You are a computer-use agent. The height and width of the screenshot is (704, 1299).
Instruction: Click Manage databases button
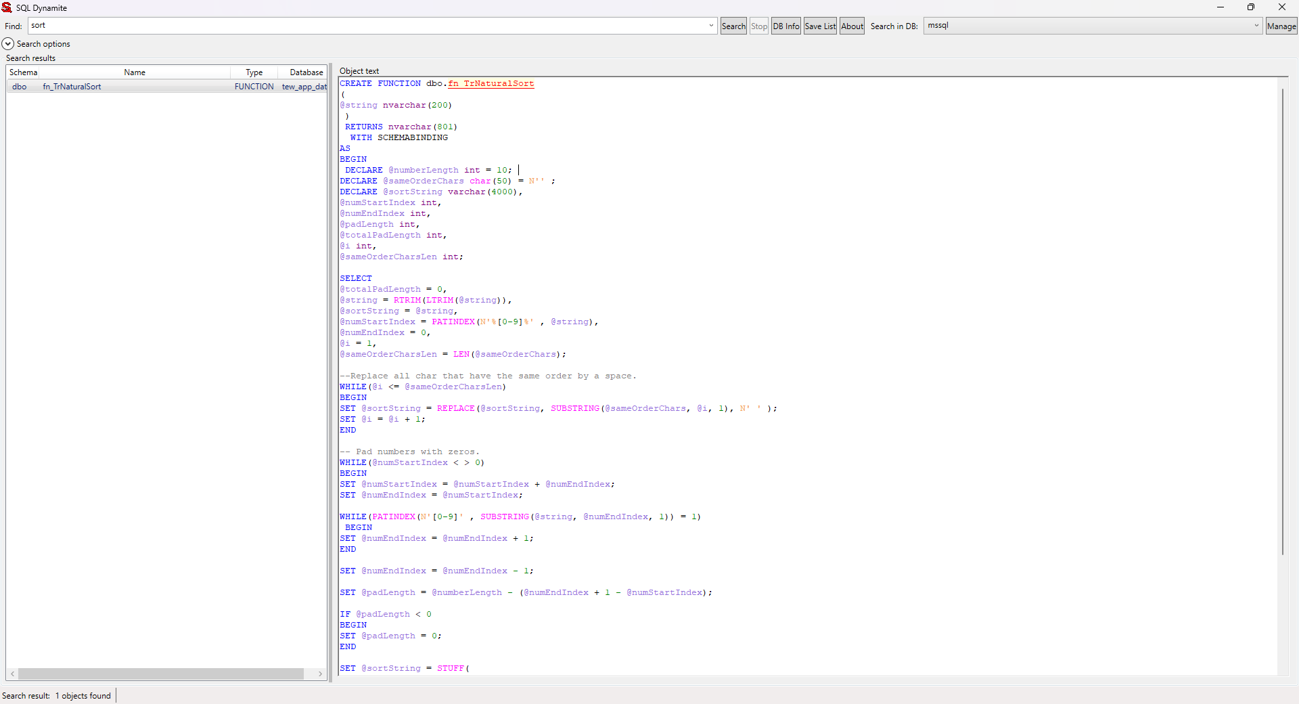1281,26
